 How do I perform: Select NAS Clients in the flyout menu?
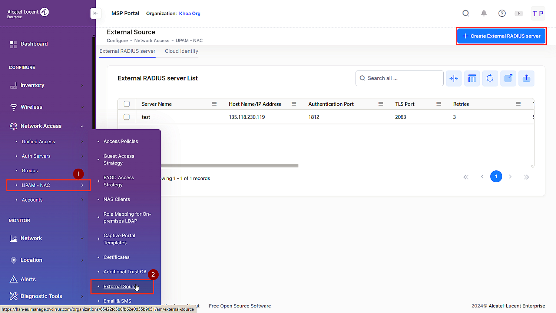(x=117, y=199)
